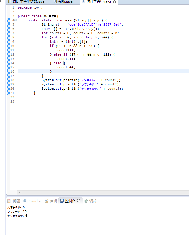Close the 控制台 console view
This screenshot has height=235, width=189.
pyautogui.click(x=79, y=201)
